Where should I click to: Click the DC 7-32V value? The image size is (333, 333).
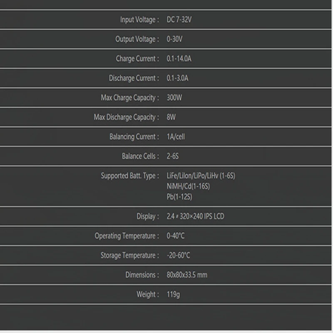pos(179,20)
